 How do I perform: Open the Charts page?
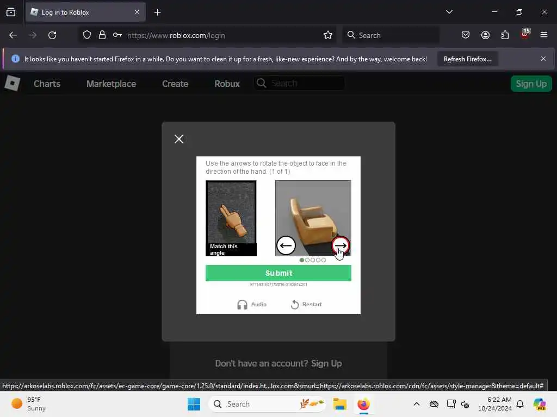47,84
